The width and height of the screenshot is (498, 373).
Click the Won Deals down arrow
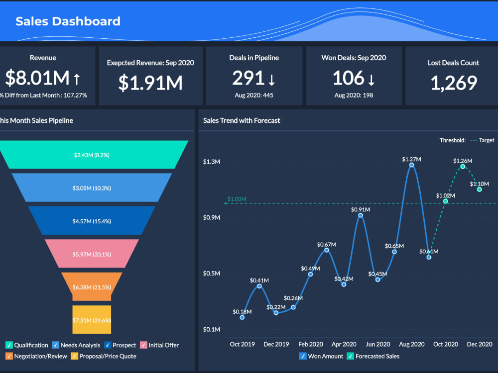coord(372,80)
